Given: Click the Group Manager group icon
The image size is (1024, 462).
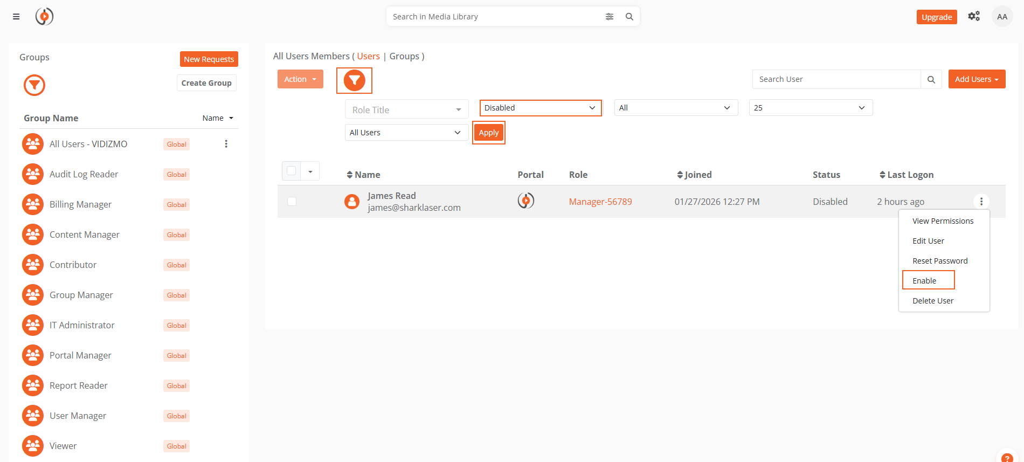Looking at the screenshot, I should point(33,295).
